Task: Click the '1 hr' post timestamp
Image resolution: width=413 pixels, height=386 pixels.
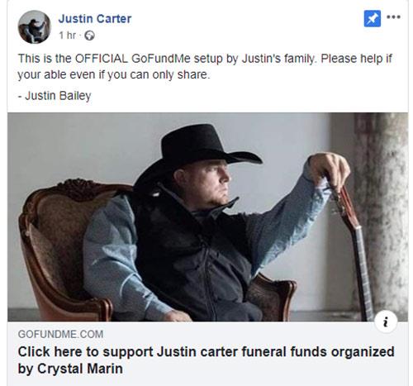Action: click(x=67, y=36)
